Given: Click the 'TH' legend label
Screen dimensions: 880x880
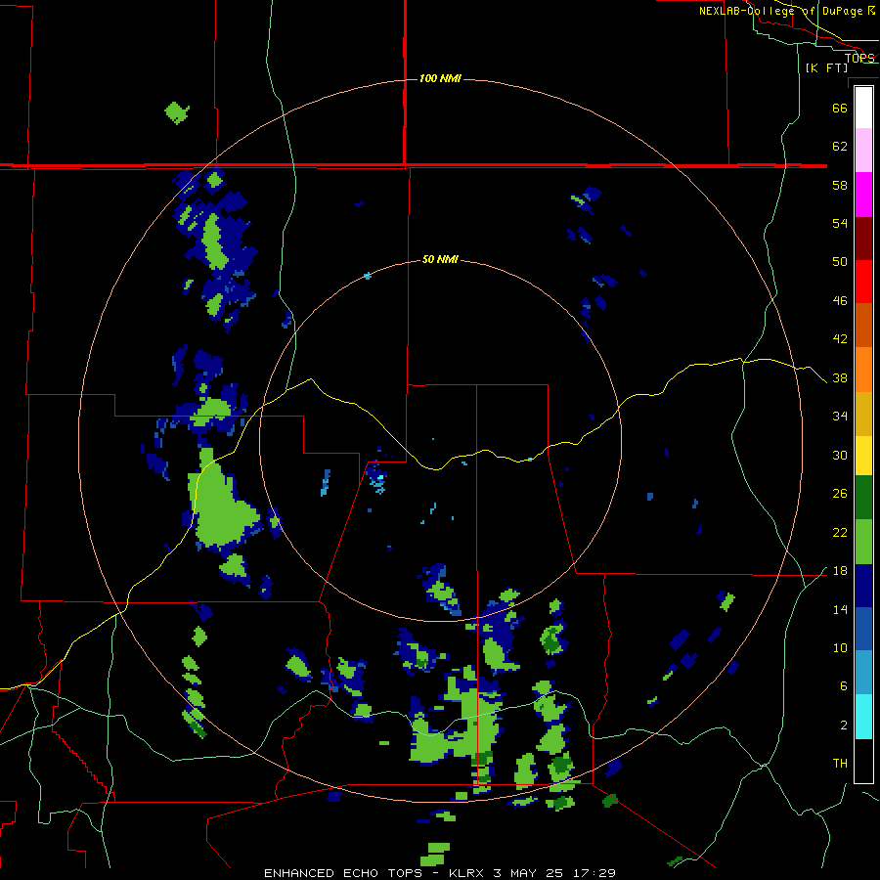Looking at the screenshot, I should pos(840,764).
